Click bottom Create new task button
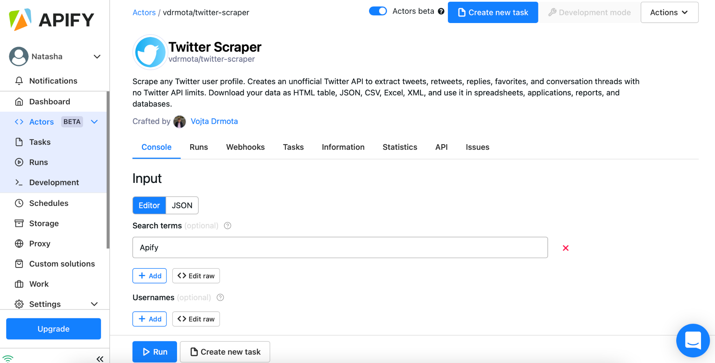The height and width of the screenshot is (363, 715). [x=225, y=352]
